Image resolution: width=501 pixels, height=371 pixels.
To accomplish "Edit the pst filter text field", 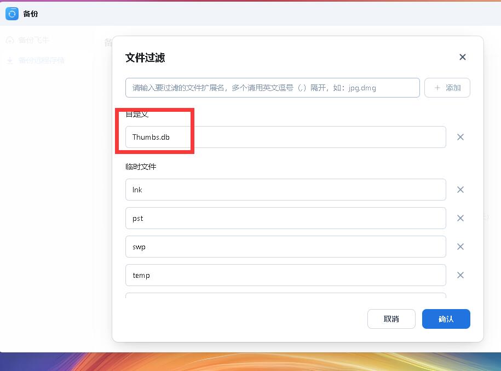I will tap(285, 218).
